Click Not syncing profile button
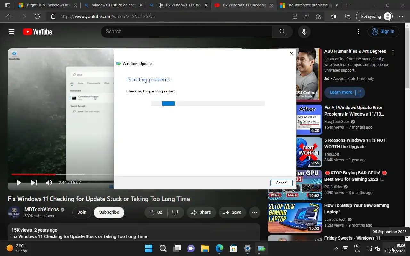Image resolution: width=410 pixels, height=256 pixels. (x=374, y=16)
